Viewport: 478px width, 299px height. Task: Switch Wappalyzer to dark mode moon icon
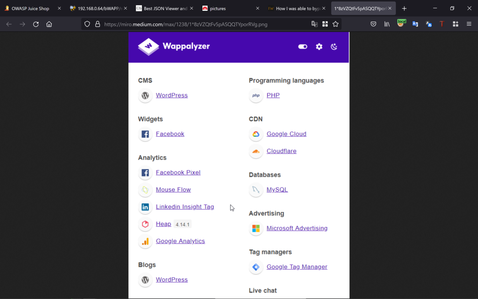pyautogui.click(x=334, y=47)
